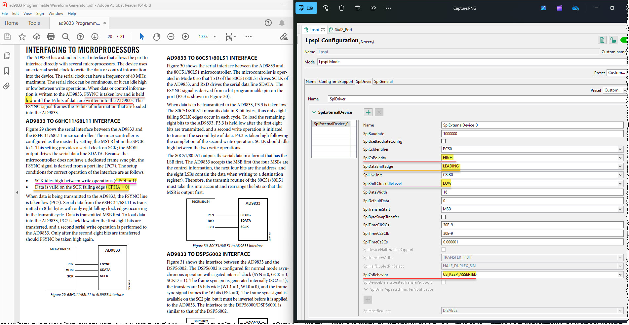629x325 pixels.
Task: Activate the hand pan tool
Action: pos(156,37)
